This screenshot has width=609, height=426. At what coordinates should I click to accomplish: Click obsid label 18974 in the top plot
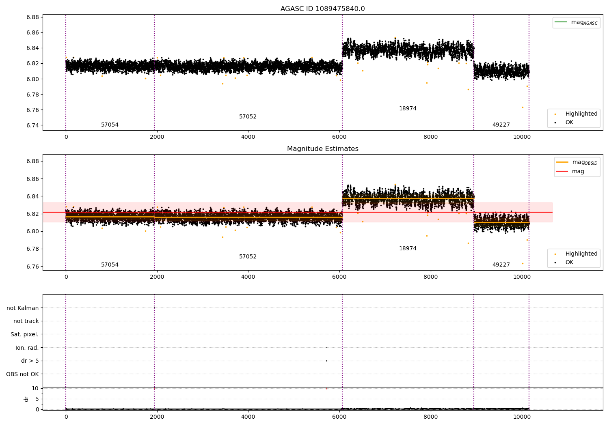pos(408,109)
